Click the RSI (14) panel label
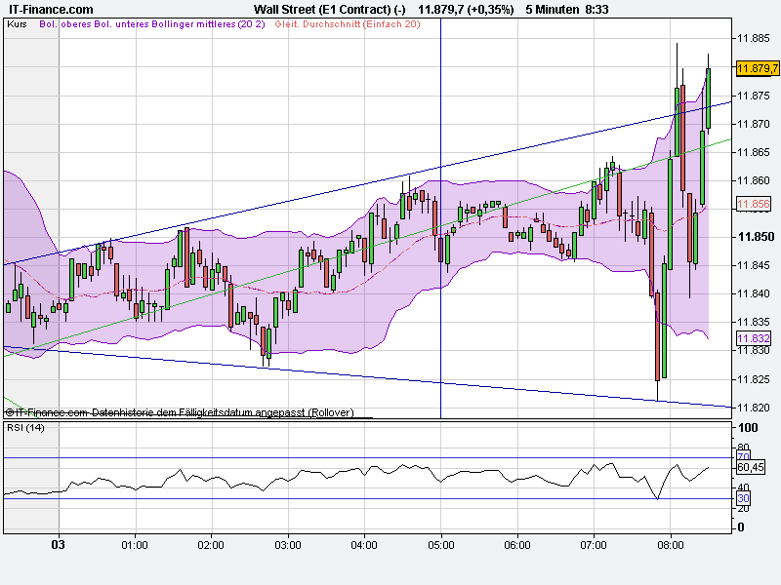The image size is (781, 585). pos(25,427)
